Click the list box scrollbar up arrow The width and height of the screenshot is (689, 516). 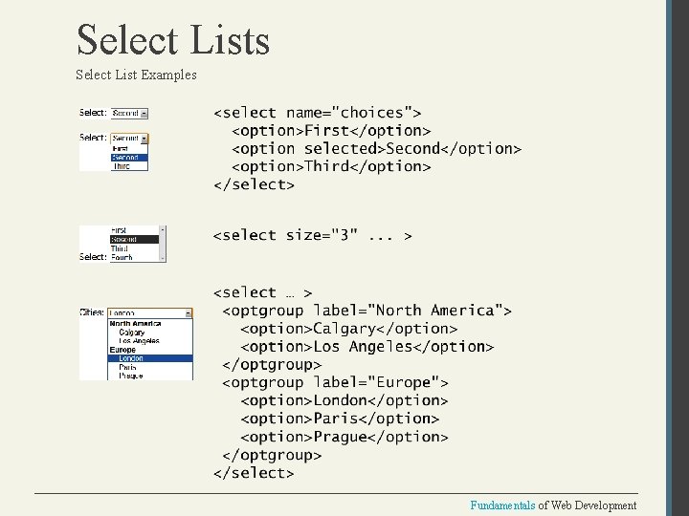tap(163, 229)
